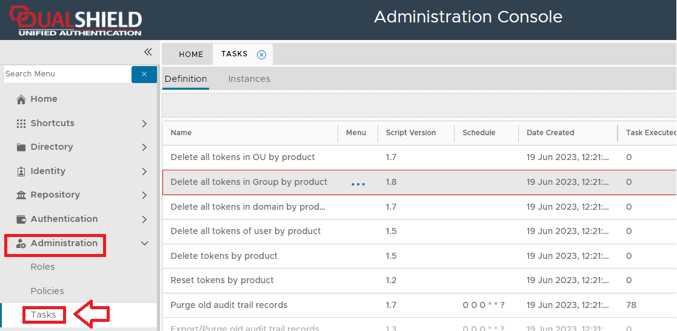
Task: Expand the Directory menu chevron
Action: [144, 147]
